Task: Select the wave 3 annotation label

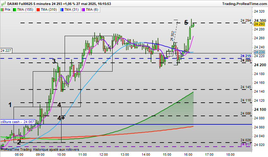Action: click(x=54, y=61)
